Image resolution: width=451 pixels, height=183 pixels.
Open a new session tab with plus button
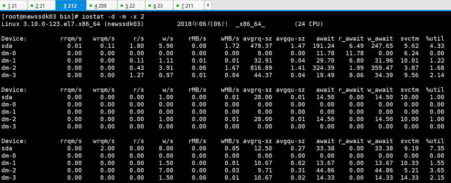pyautogui.click(x=208, y=5)
